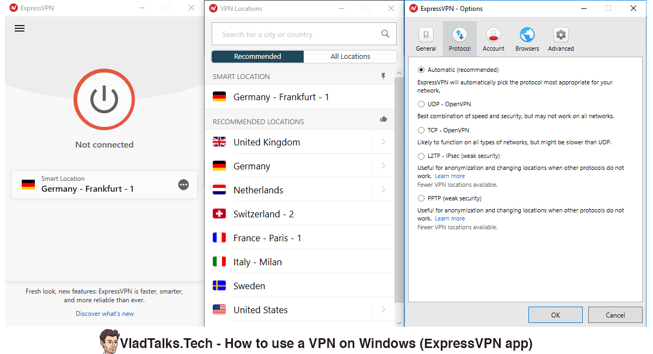Screen dimensions: 653x354
Task: Click the Sweden flag icon
Action: (219, 286)
